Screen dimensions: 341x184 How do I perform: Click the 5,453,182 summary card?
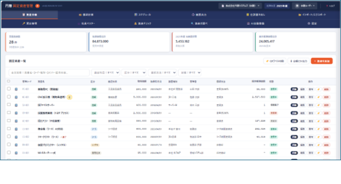212,42
